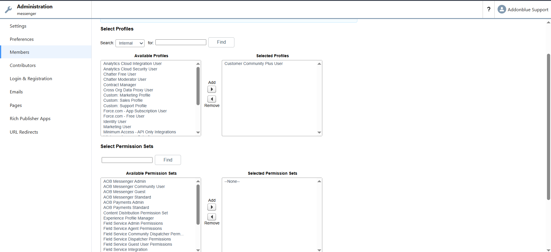Select Analytics Cloud Security User profile
Screen dimensions: 551x252
point(130,69)
